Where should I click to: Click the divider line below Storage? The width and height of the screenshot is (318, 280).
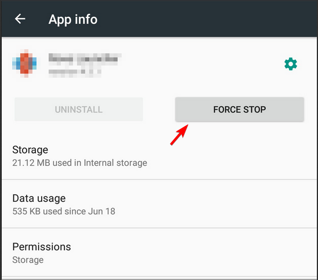tap(159, 180)
